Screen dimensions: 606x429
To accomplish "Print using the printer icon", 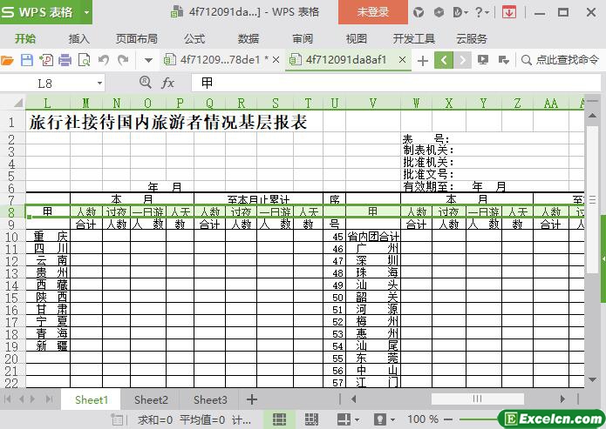I will point(65,60).
